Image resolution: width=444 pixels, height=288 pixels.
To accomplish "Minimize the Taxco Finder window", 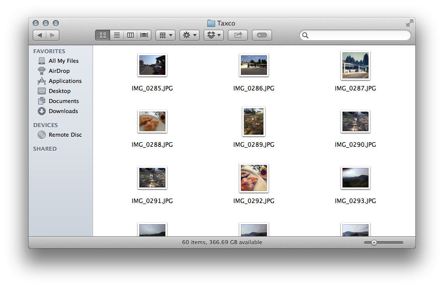I will 46,23.
